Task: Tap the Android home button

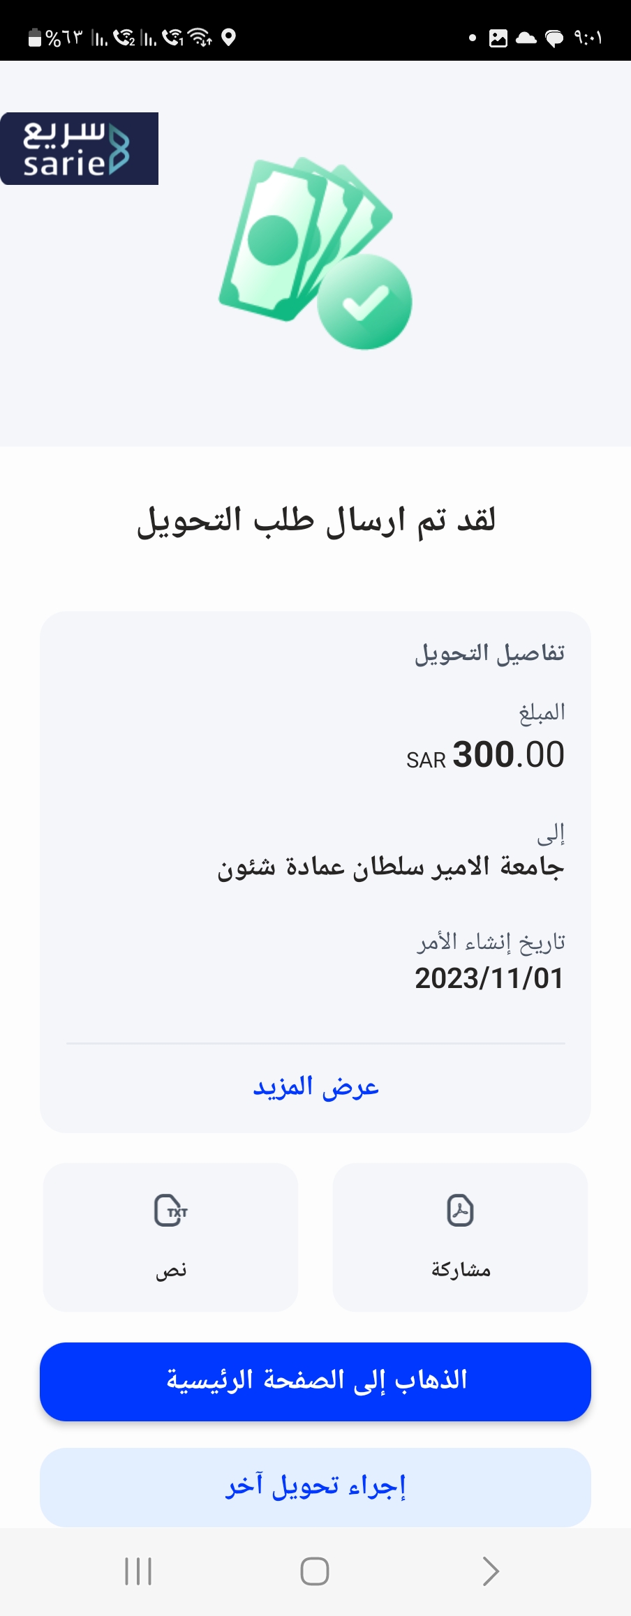Action: point(315,1571)
